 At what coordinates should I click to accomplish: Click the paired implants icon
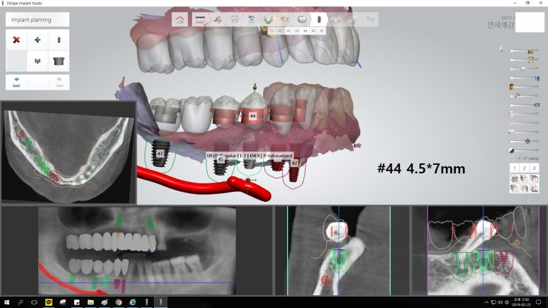(x=38, y=62)
